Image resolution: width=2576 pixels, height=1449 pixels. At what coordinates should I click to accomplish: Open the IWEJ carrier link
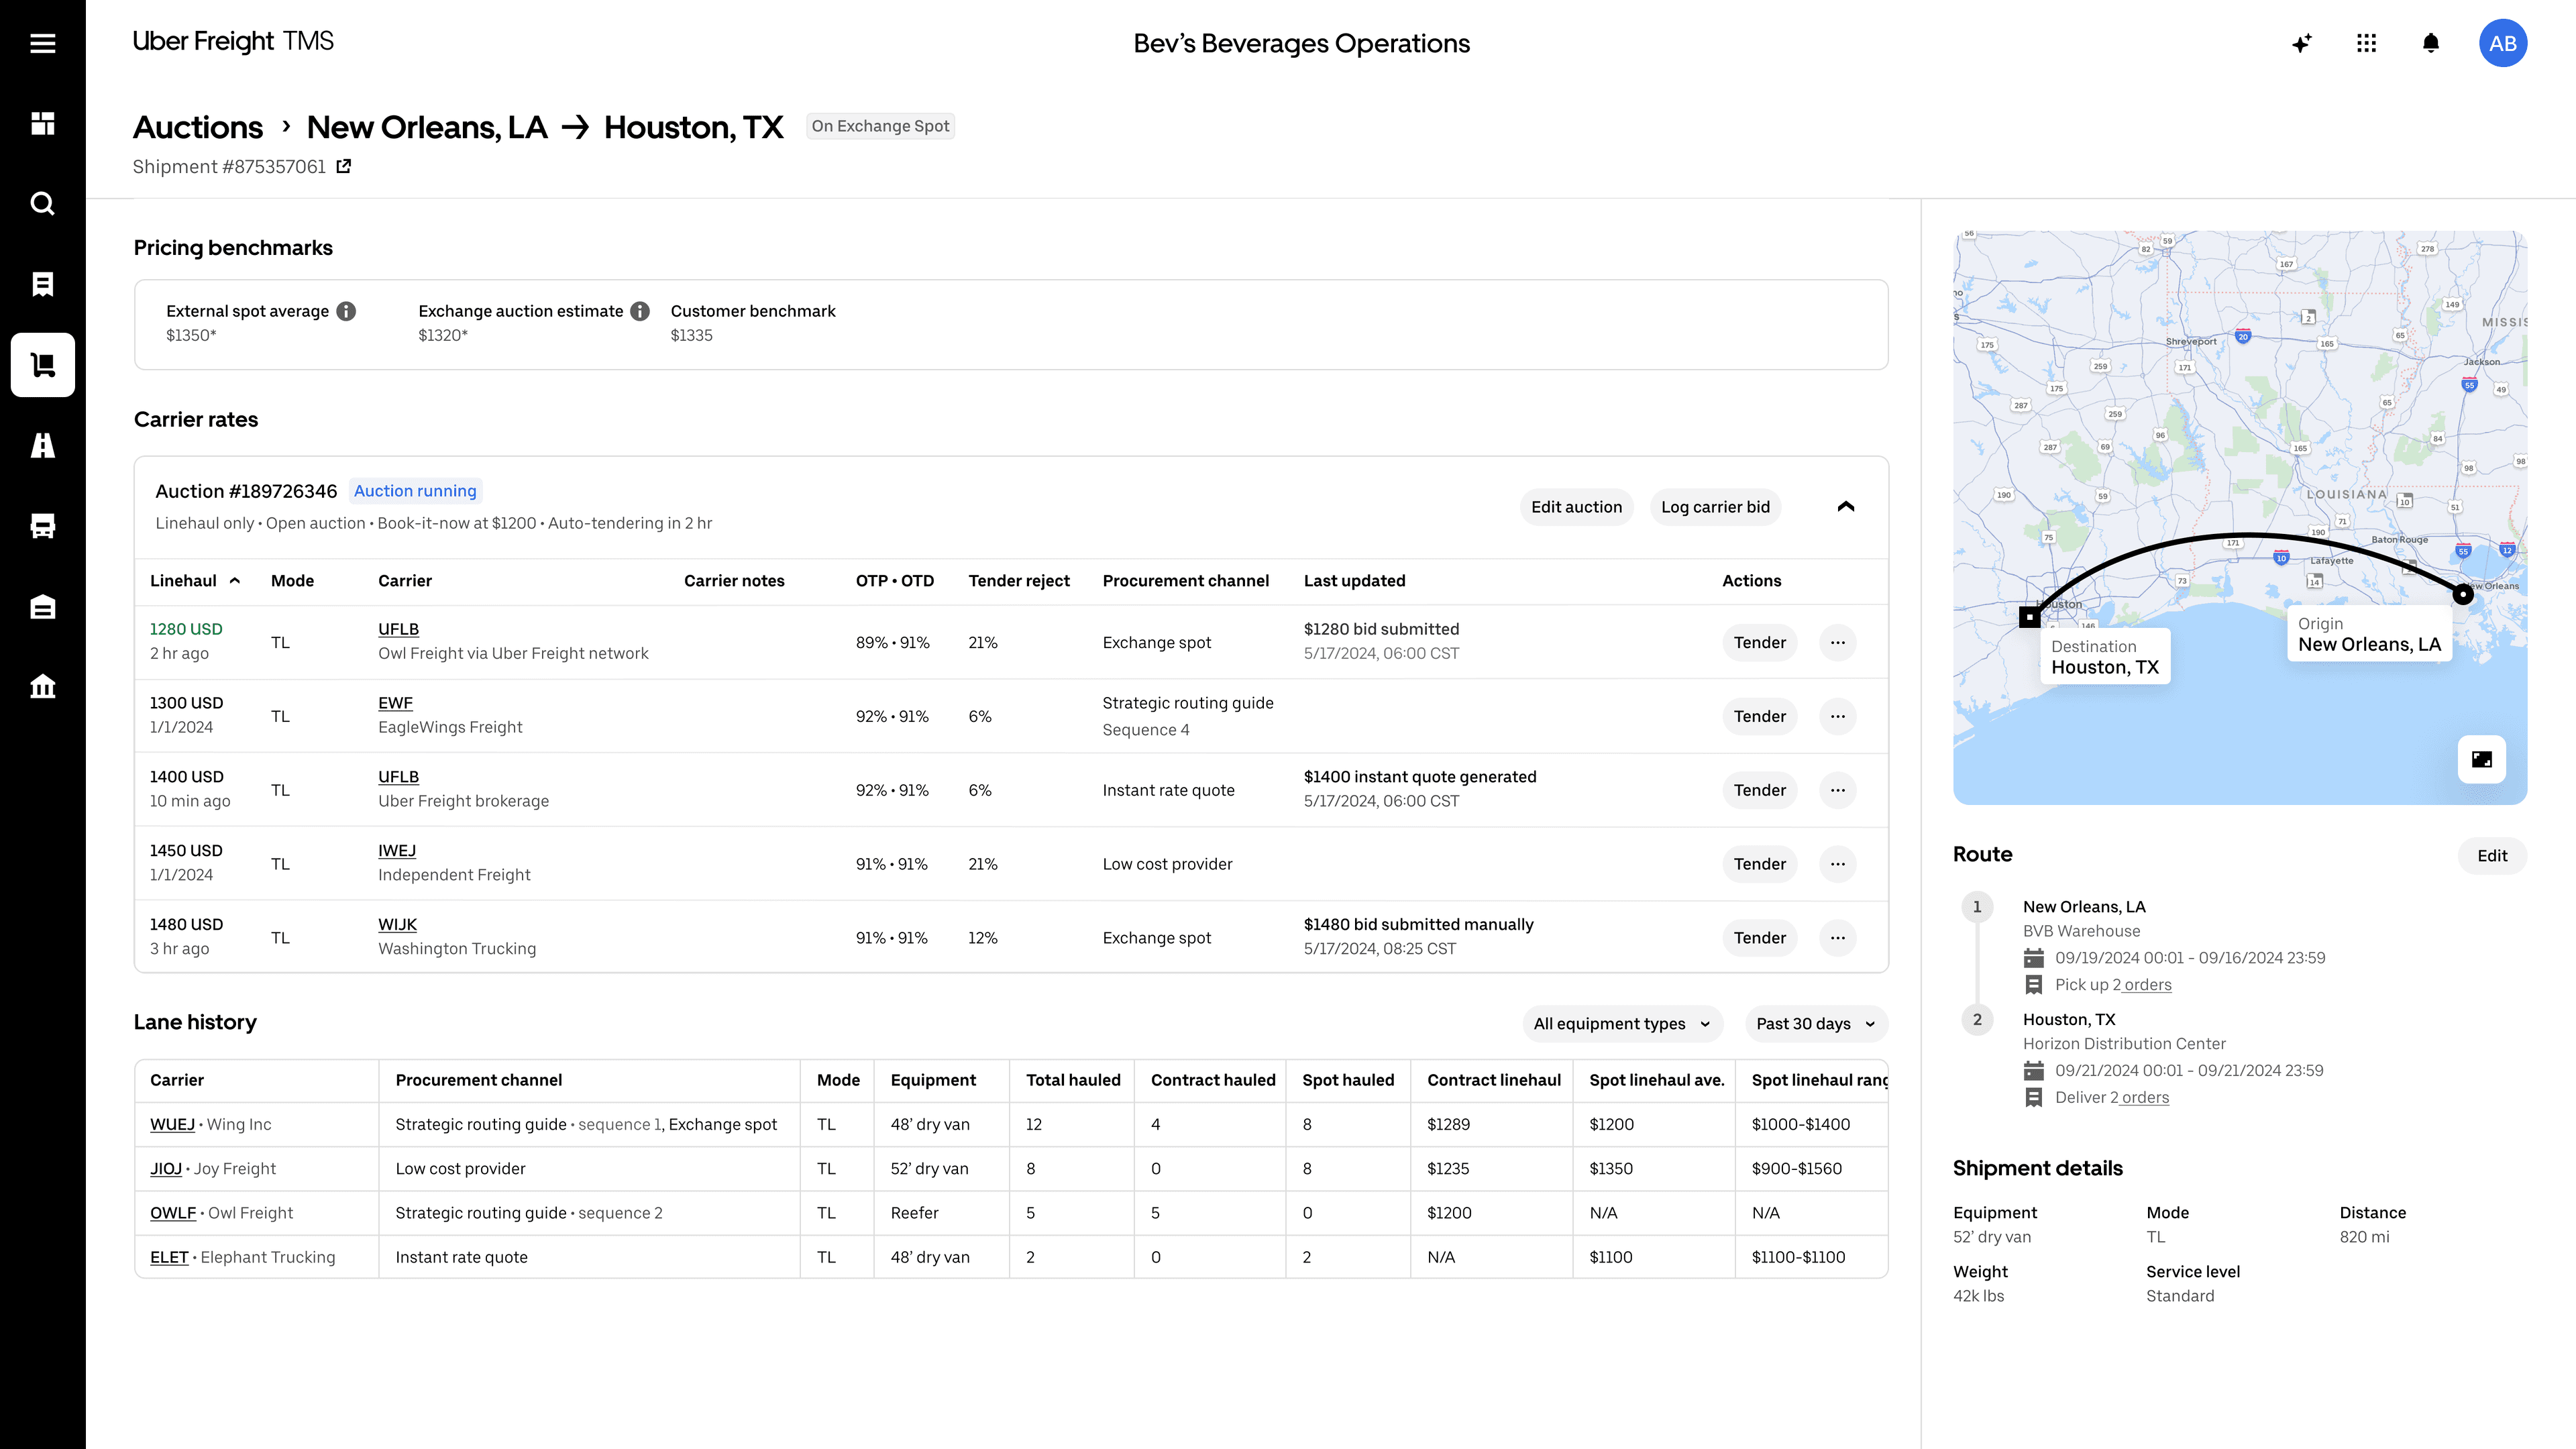pyautogui.click(x=397, y=851)
